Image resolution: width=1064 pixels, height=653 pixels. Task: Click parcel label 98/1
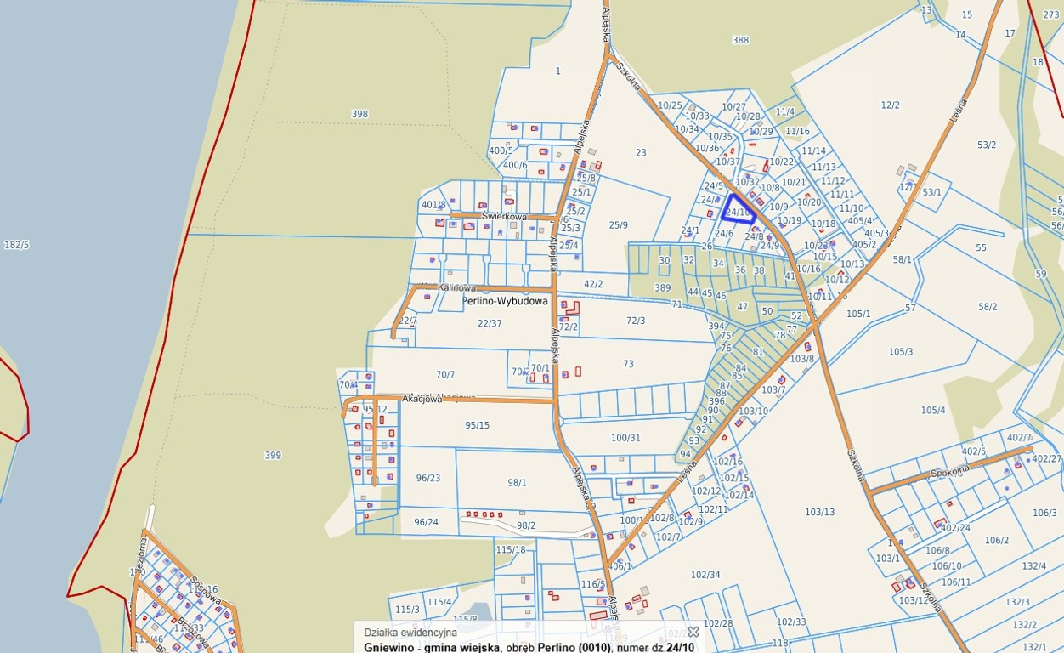518,483
